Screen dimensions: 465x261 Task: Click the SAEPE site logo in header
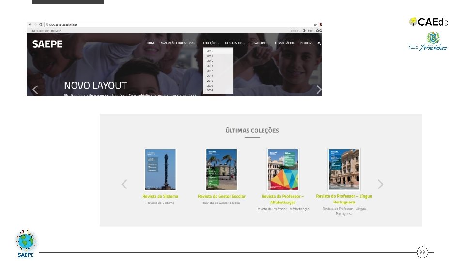coord(47,44)
